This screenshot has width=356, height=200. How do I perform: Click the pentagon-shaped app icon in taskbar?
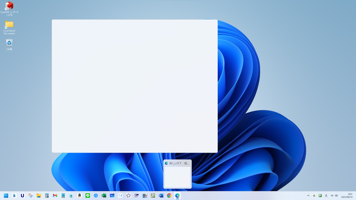129,195
